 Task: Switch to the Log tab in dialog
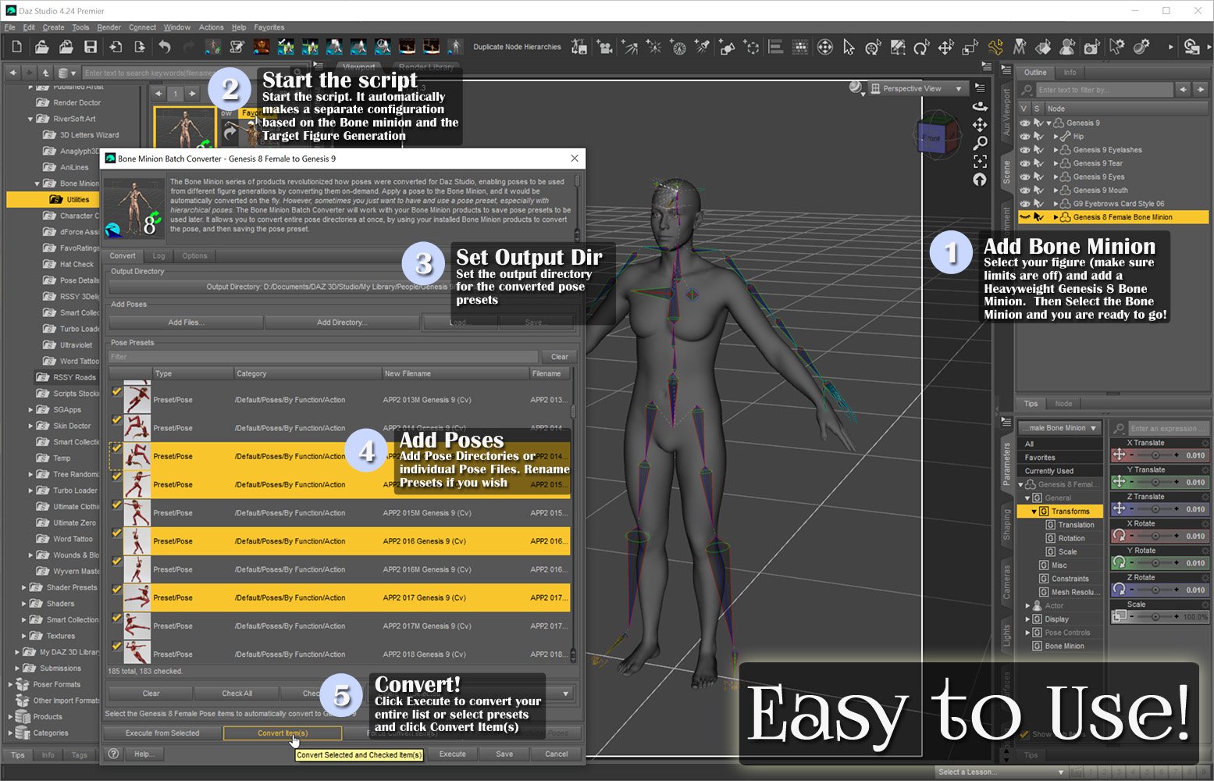pos(158,255)
